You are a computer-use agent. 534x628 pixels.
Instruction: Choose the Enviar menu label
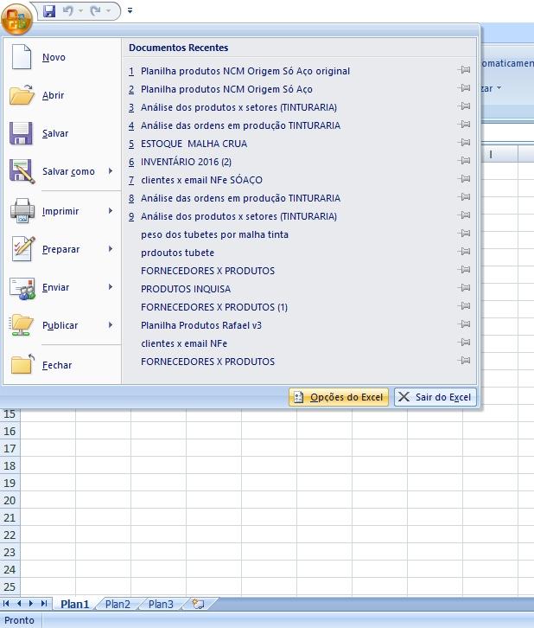coord(55,287)
